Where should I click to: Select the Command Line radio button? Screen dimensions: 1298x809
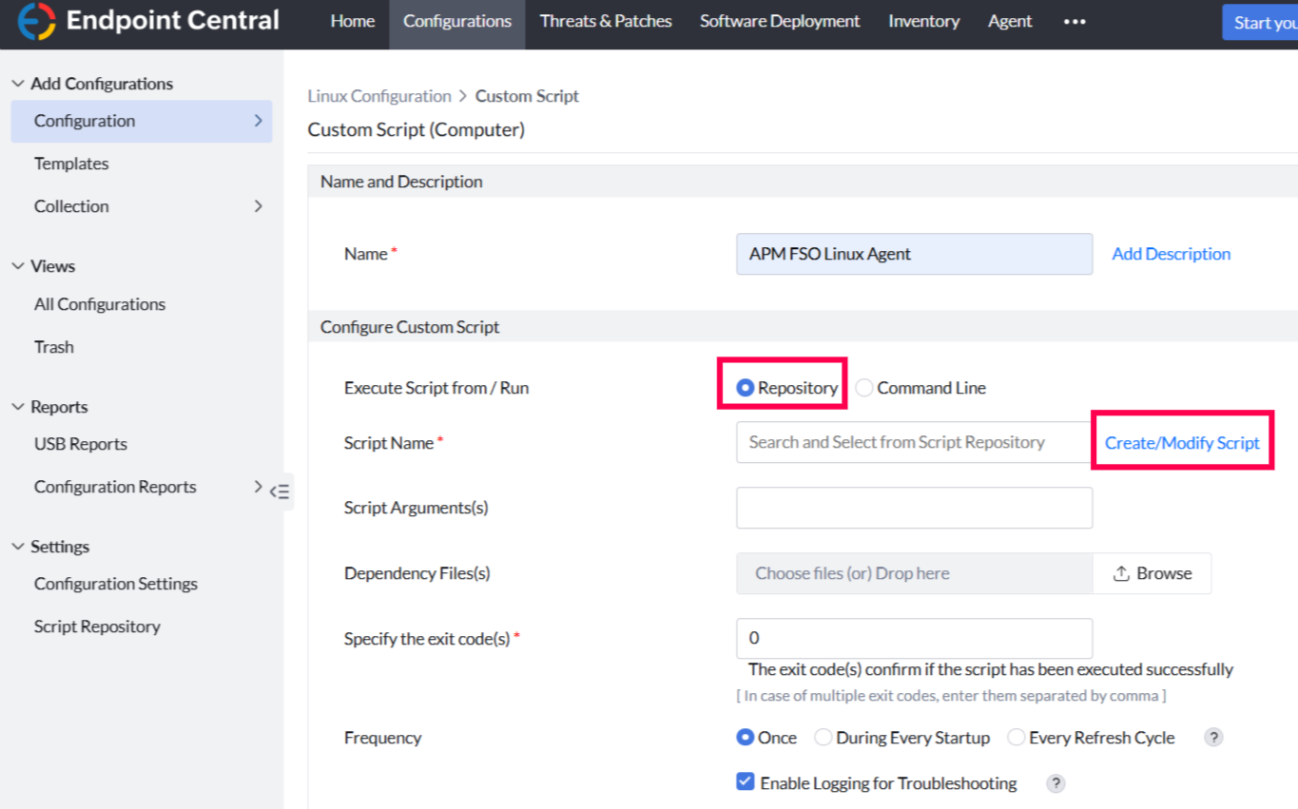pyautogui.click(x=863, y=388)
